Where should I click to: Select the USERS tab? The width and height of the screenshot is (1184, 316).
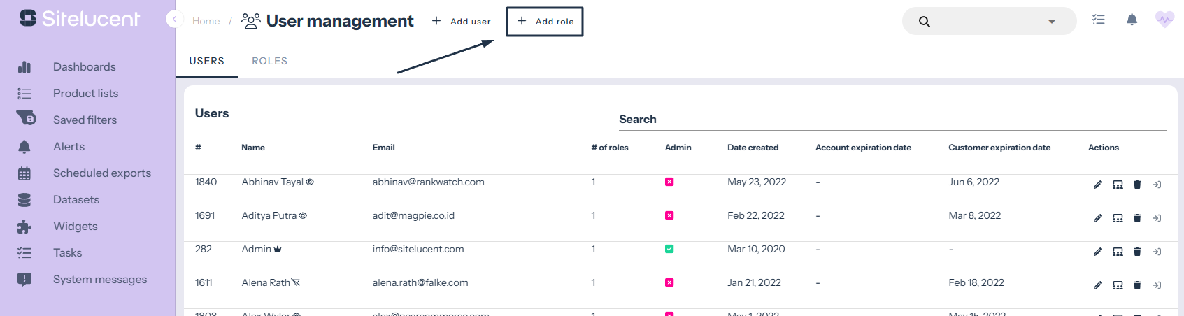pos(206,61)
